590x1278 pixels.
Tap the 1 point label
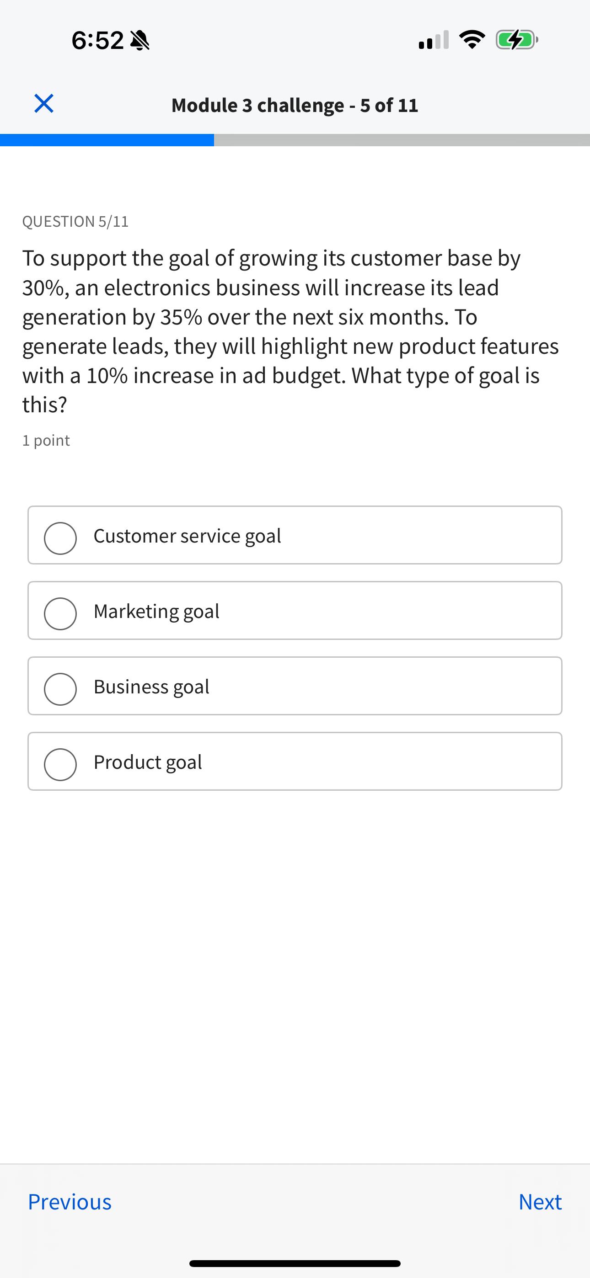[46, 440]
